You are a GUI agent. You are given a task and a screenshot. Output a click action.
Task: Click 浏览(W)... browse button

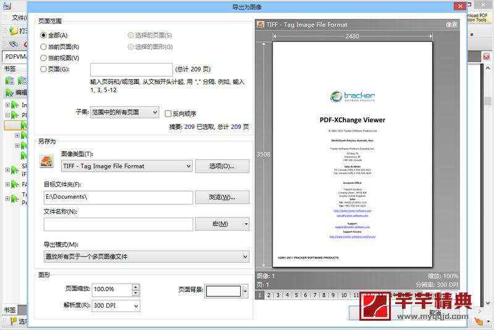222,197
